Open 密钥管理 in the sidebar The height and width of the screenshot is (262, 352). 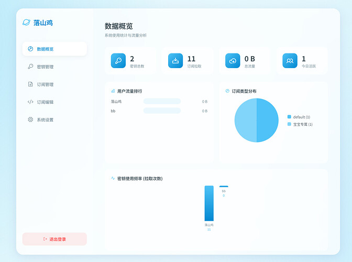pos(54,67)
